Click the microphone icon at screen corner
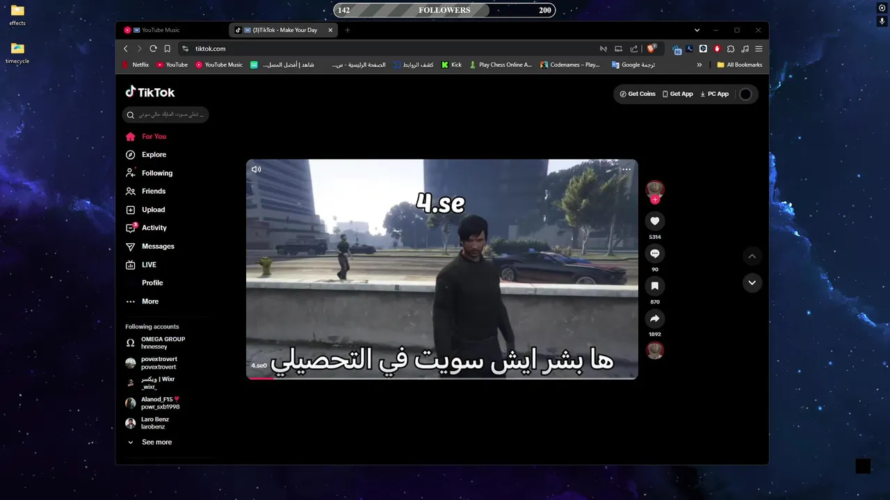The width and height of the screenshot is (890, 500). pos(882,22)
